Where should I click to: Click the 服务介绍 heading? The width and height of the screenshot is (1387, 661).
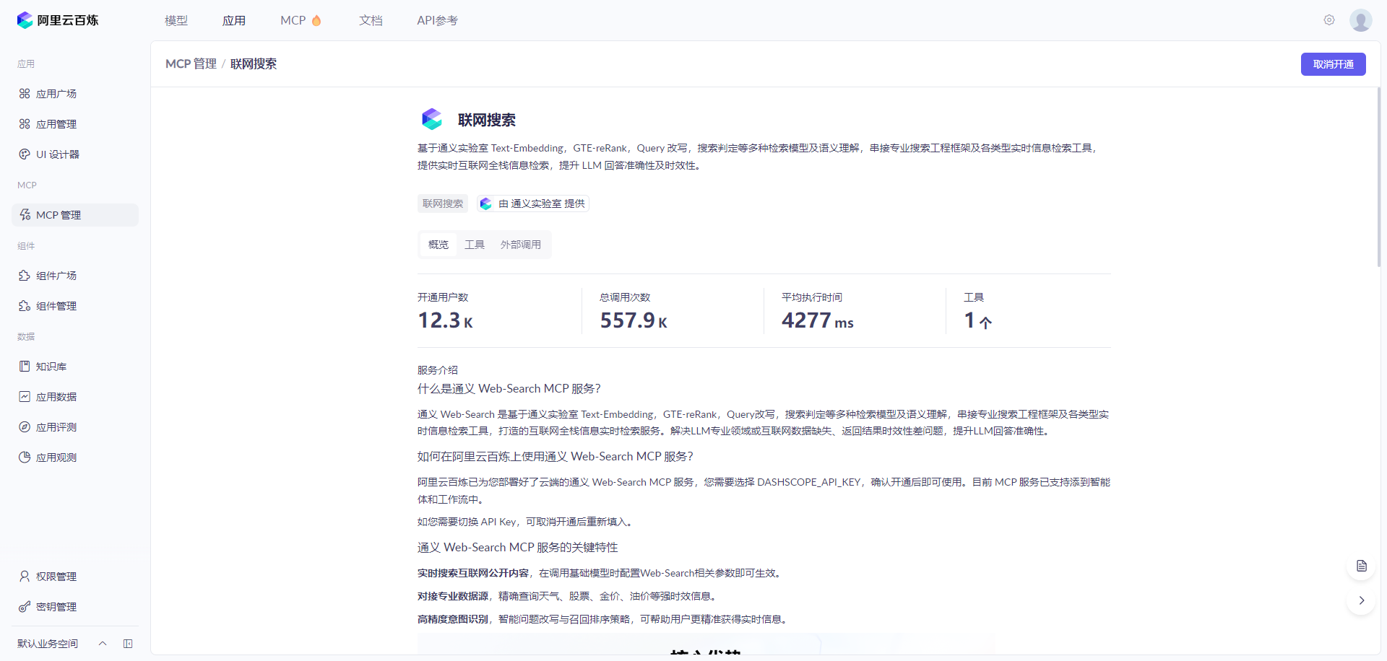point(438,370)
